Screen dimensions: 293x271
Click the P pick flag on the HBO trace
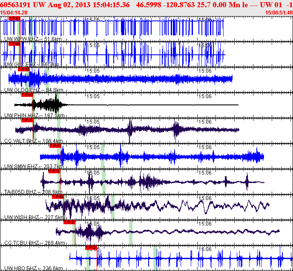tap(91, 247)
